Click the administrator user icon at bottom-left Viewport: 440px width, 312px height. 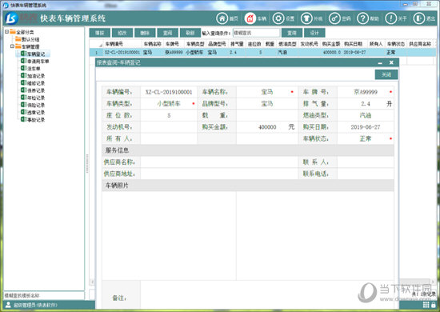tap(8, 305)
